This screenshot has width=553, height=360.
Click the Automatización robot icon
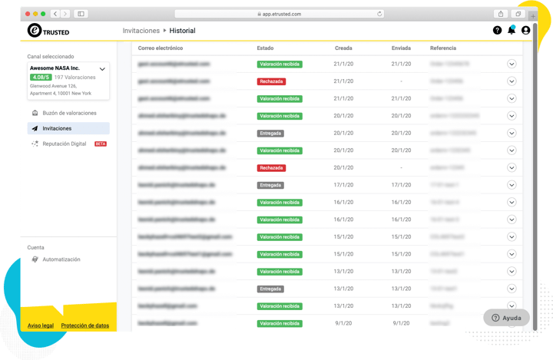click(x=35, y=259)
